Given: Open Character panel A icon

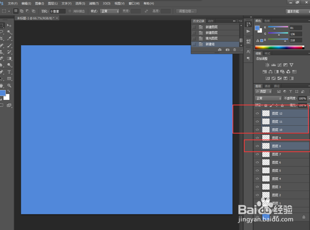Looking at the screenshot, I should point(248,52).
